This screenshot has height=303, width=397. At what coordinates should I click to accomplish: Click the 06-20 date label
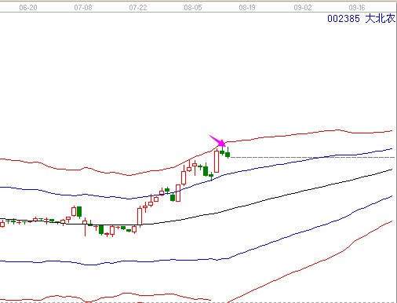pos(28,8)
